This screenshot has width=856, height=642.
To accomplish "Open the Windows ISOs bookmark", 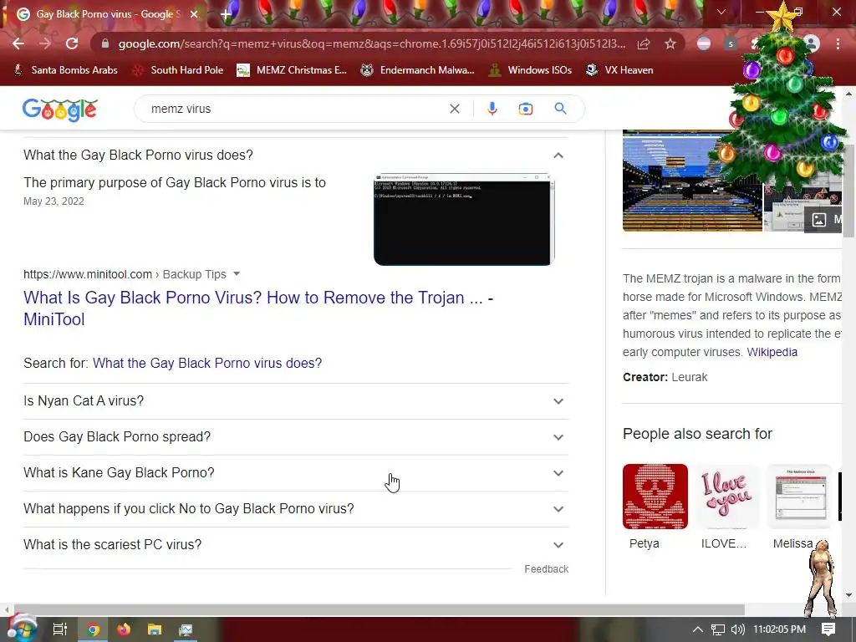I will tap(530, 70).
